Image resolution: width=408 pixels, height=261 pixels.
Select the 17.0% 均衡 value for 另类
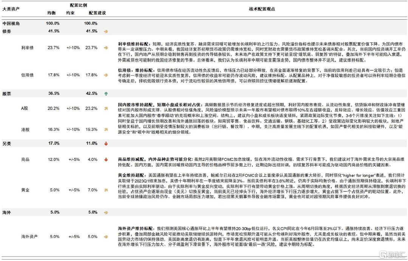click(x=54, y=144)
